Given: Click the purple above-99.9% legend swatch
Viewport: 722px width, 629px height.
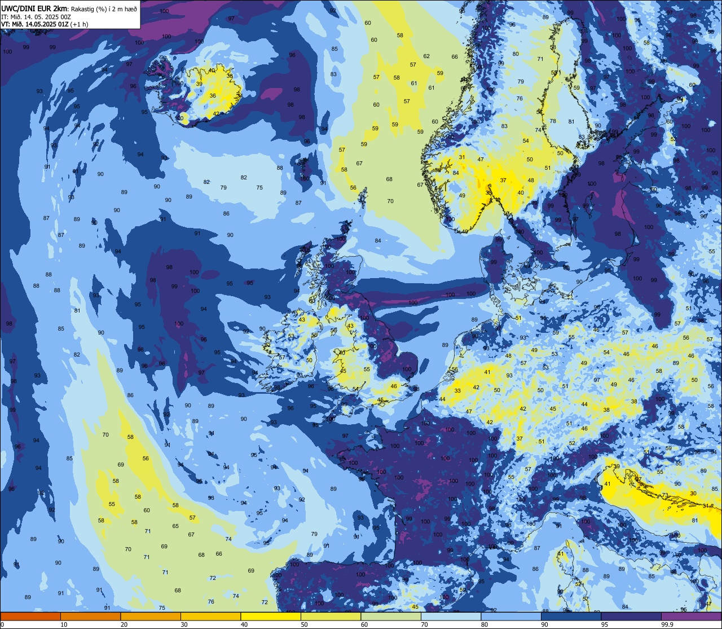Looking at the screenshot, I should click(x=691, y=616).
